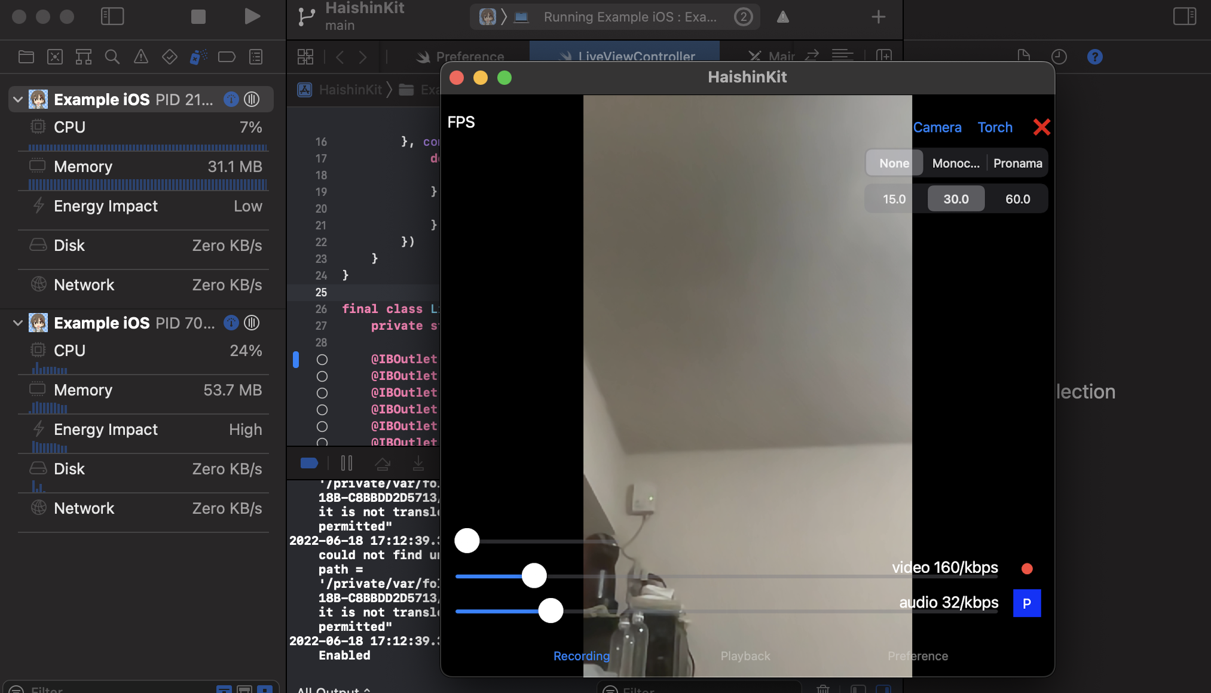Viewport: 1211px width, 693px height.
Task: Go forward with the right chevron
Action: click(x=363, y=57)
